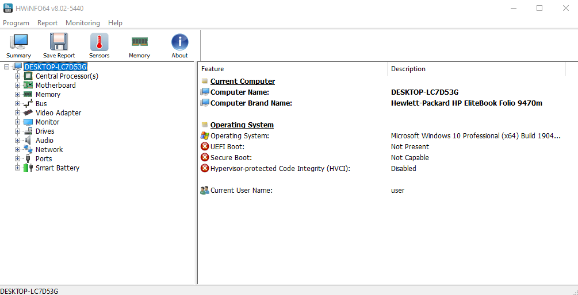Image resolution: width=578 pixels, height=295 pixels.
Task: Click the Not Present value
Action: 410,147
